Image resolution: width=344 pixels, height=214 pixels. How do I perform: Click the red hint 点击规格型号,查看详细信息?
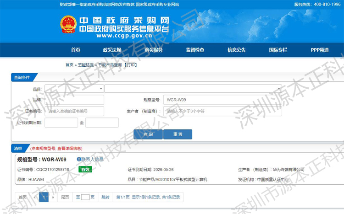[x=56, y=149]
